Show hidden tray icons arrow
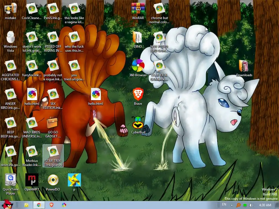Image resolution: width=279 pixels, height=209 pixels. [x=232, y=205]
